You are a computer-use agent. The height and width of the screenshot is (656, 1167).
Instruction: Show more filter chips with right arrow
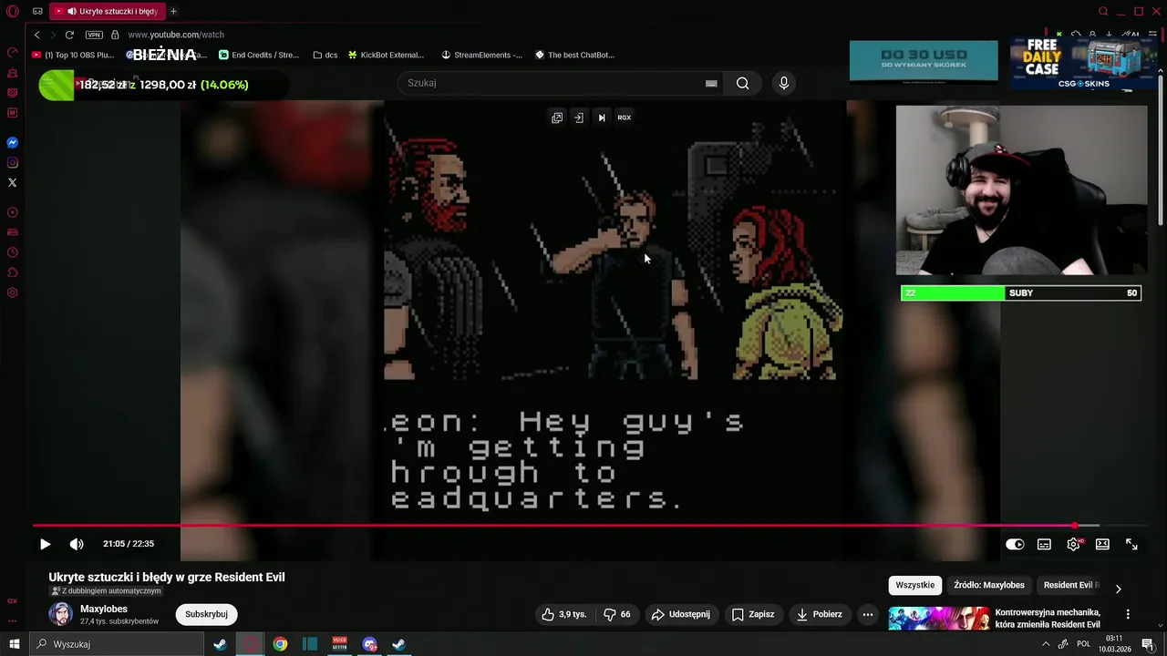[x=1118, y=589]
